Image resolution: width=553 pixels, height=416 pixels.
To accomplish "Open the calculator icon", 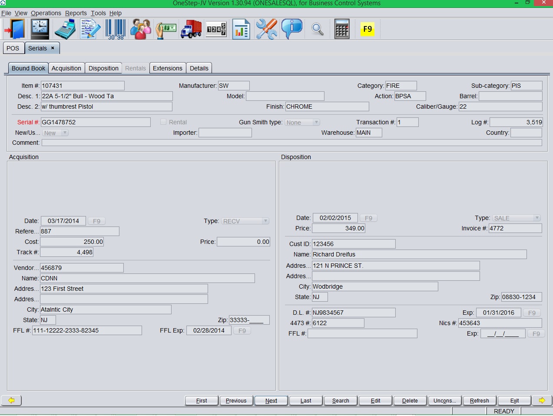I will (x=342, y=30).
